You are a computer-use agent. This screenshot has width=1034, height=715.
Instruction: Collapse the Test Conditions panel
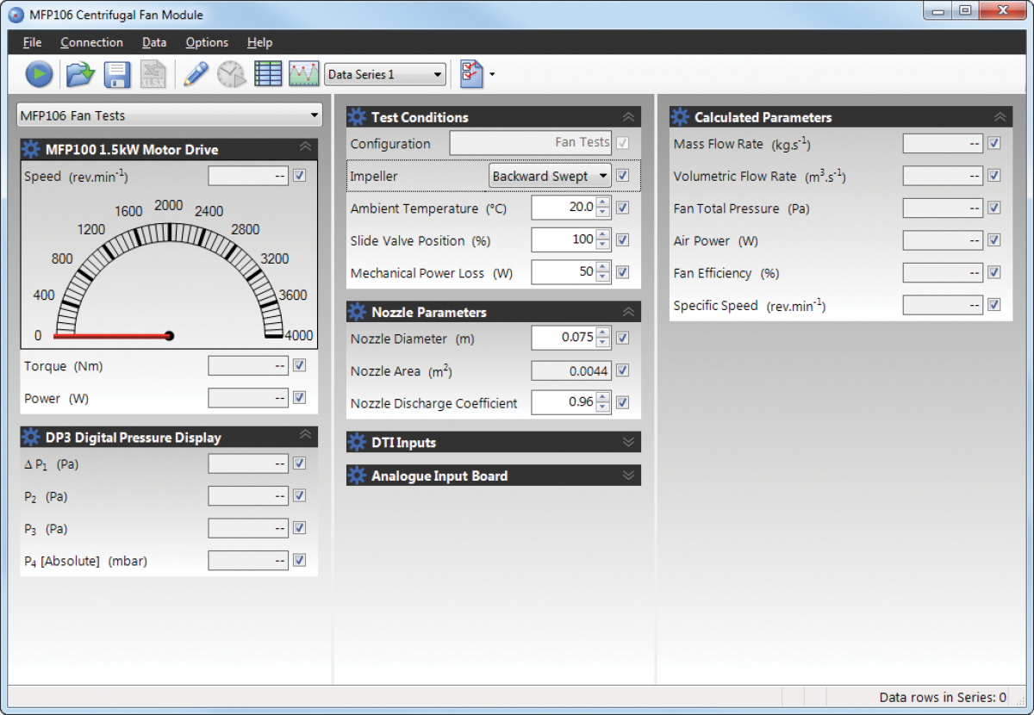(628, 117)
